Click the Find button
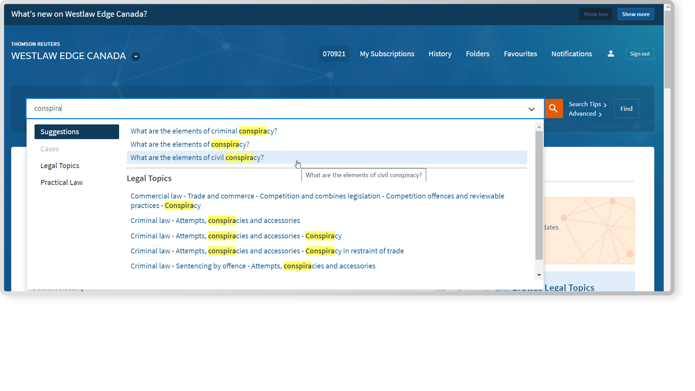This screenshot has height=391, width=695. [626, 109]
